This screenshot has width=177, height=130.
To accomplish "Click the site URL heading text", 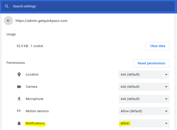I will [41, 21].
